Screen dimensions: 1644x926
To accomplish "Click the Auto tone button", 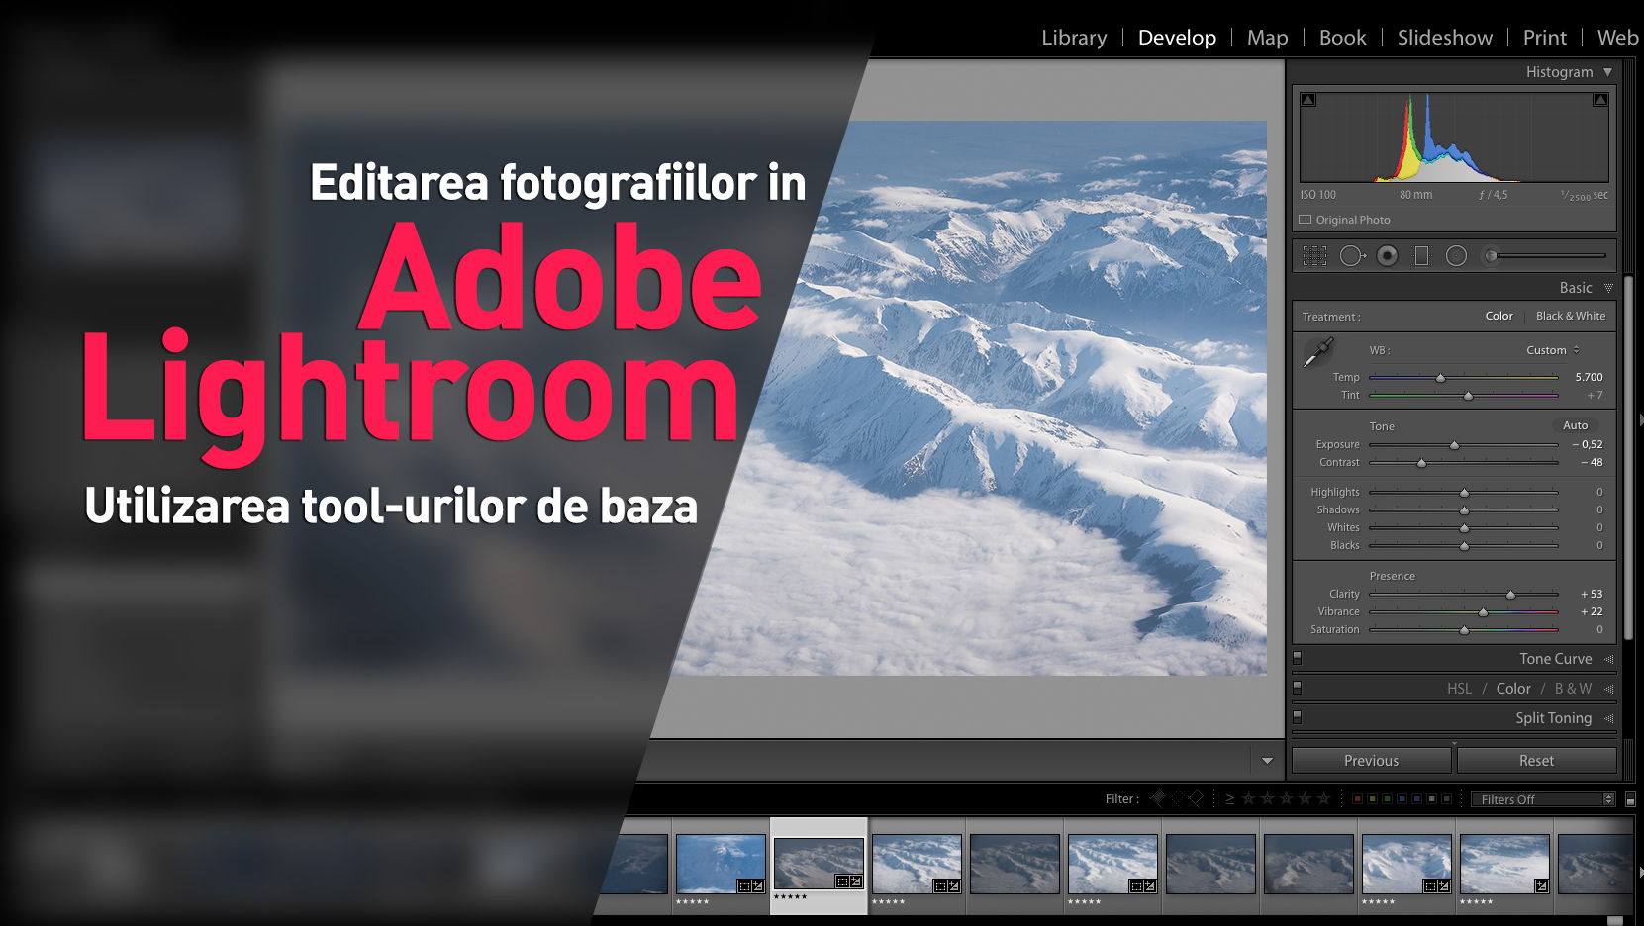I will click(x=1575, y=425).
